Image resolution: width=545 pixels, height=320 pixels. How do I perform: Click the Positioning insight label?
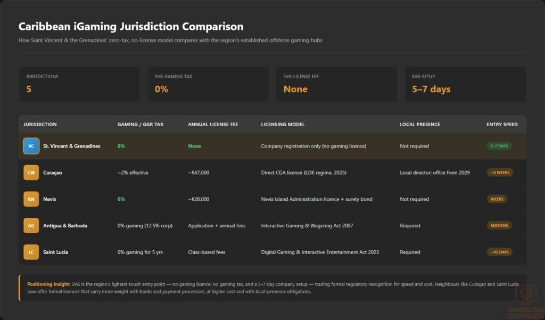click(x=48, y=284)
